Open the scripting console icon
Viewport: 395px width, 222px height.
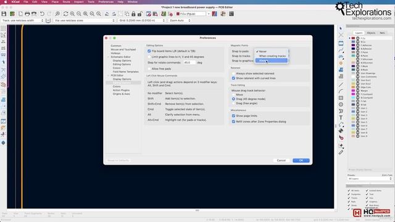[x=231, y=14]
